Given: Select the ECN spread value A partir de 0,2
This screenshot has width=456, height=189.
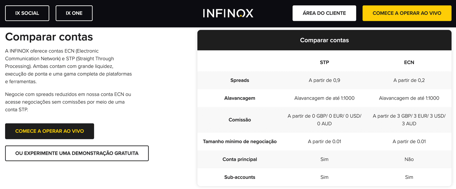Looking at the screenshot, I should coord(409,80).
